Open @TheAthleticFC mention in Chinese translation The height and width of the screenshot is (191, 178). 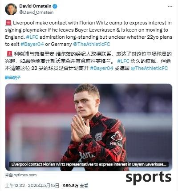click(x=149, y=68)
